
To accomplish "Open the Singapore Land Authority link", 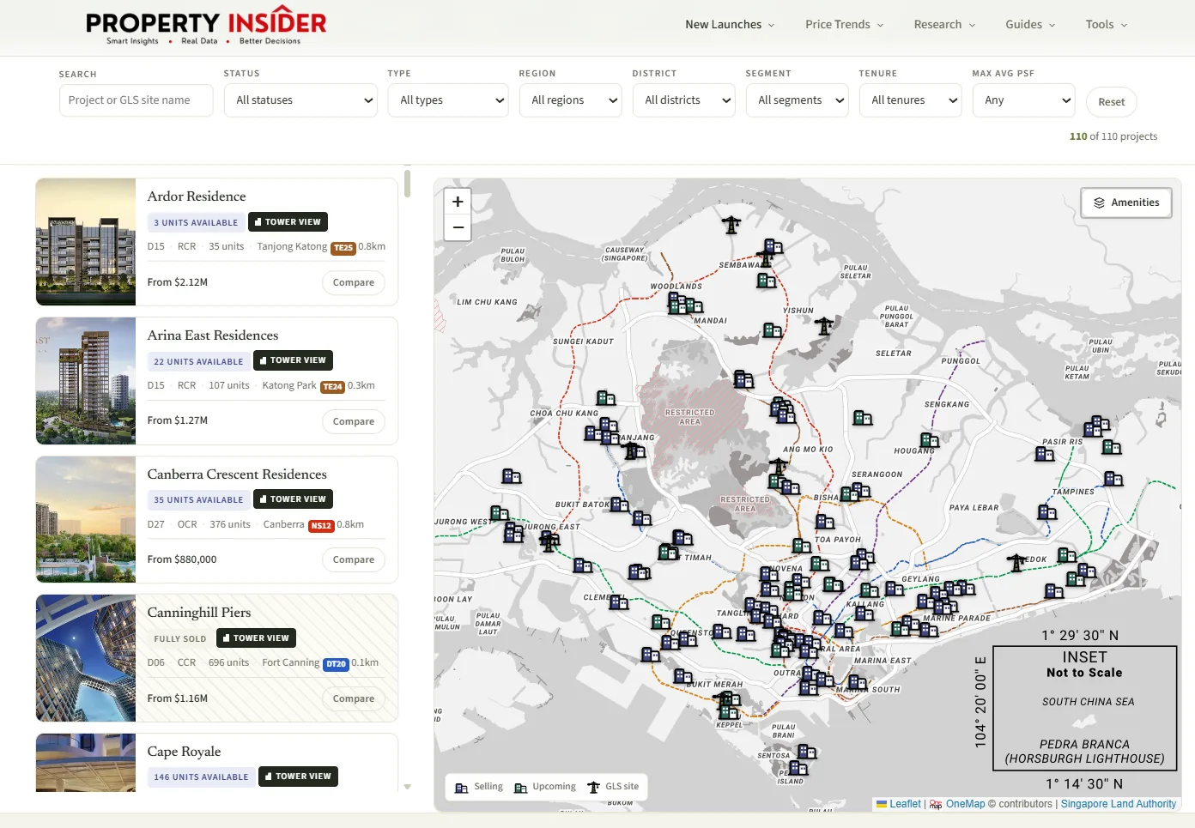I will click(1119, 804).
